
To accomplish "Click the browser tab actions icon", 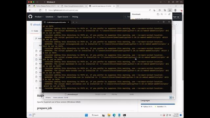I will point(29,6).
